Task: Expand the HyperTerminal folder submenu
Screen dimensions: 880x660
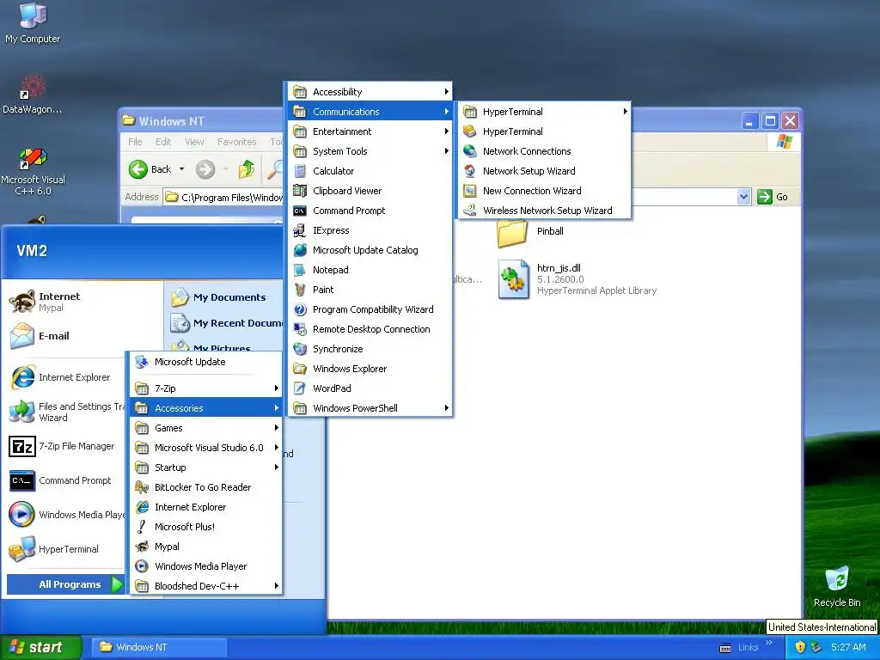Action: click(544, 111)
